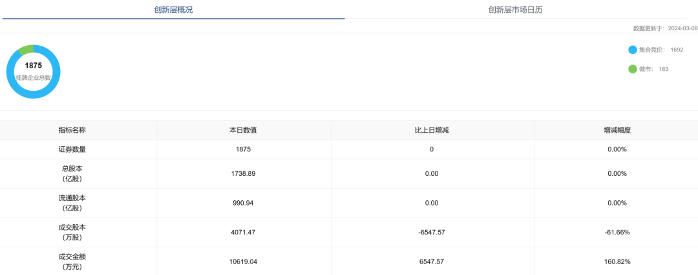Click the donut chart center showing 1875
This screenshot has height=275, width=698.
pyautogui.click(x=34, y=71)
